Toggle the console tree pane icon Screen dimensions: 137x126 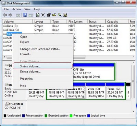(18, 15)
